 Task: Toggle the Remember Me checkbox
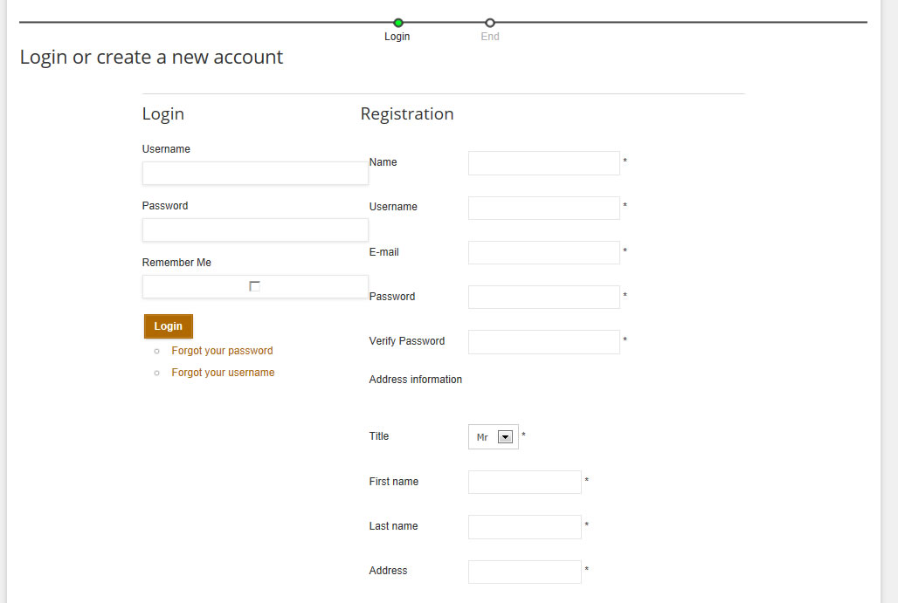[x=254, y=286]
